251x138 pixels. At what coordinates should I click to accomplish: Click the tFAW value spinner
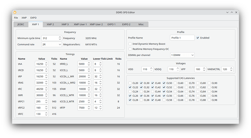84,89
